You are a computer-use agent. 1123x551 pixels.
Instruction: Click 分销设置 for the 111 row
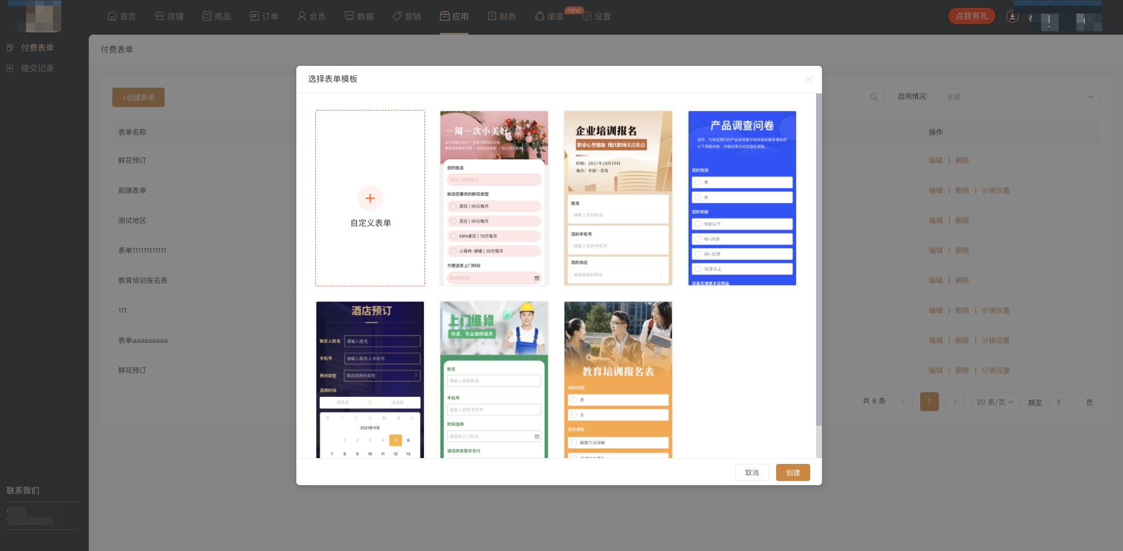coord(995,310)
